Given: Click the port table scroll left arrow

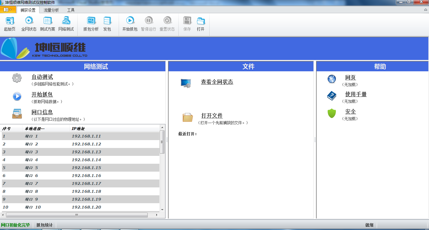Looking at the screenshot, I should click(x=3, y=215).
